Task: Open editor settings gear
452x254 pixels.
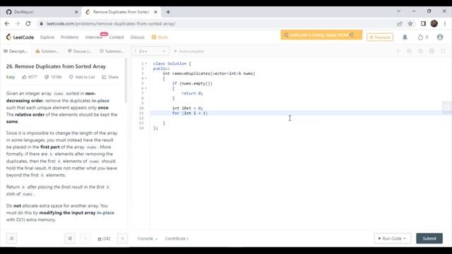Action: pos(432,51)
